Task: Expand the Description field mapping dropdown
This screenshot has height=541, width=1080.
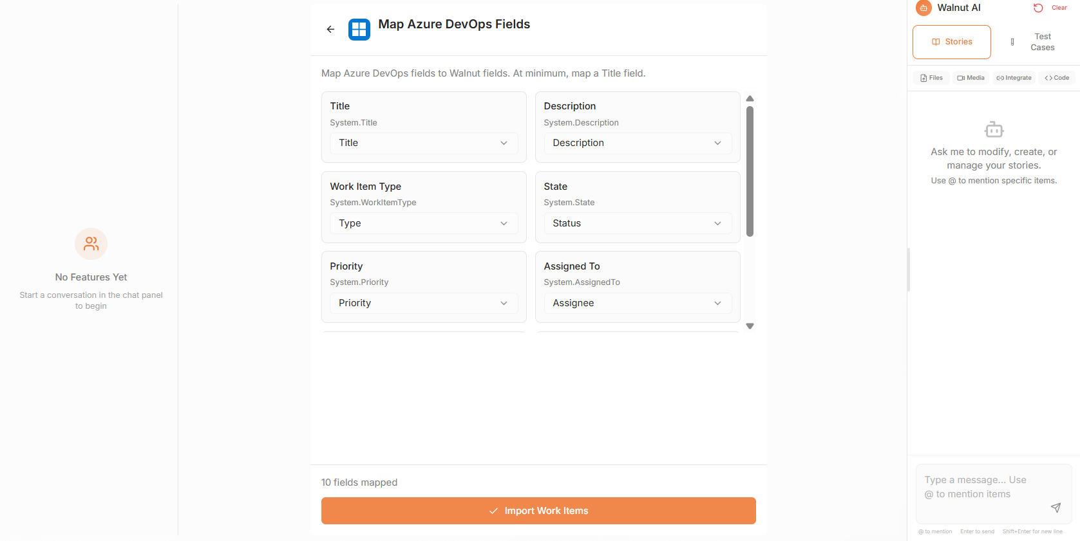Action: click(637, 143)
